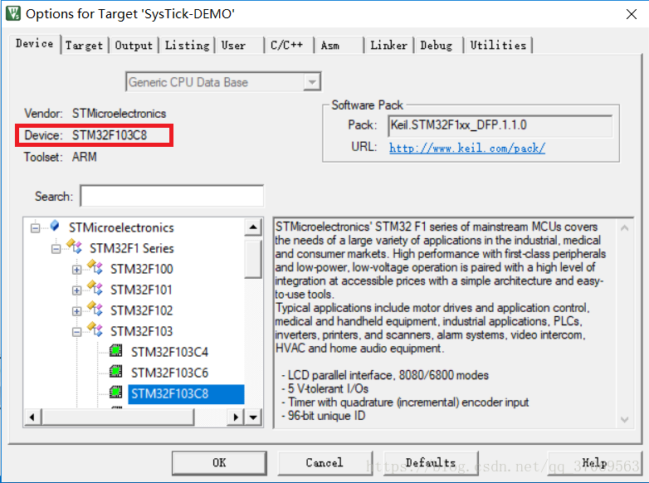Select STMicroelectronics root tree label
The image size is (649, 483).
[121, 227]
